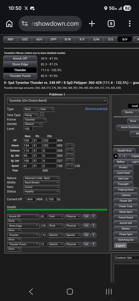Toggle Crit for Thunder move

(86, 235)
